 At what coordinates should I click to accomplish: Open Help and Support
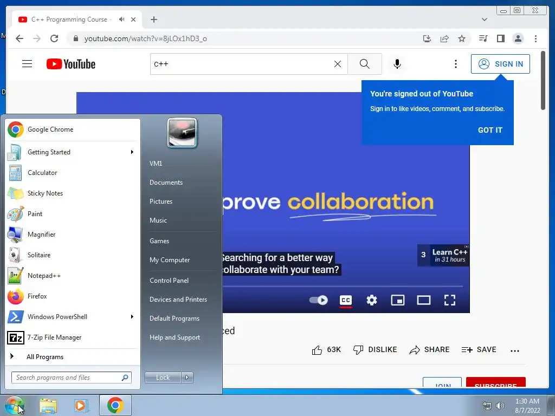(175, 337)
